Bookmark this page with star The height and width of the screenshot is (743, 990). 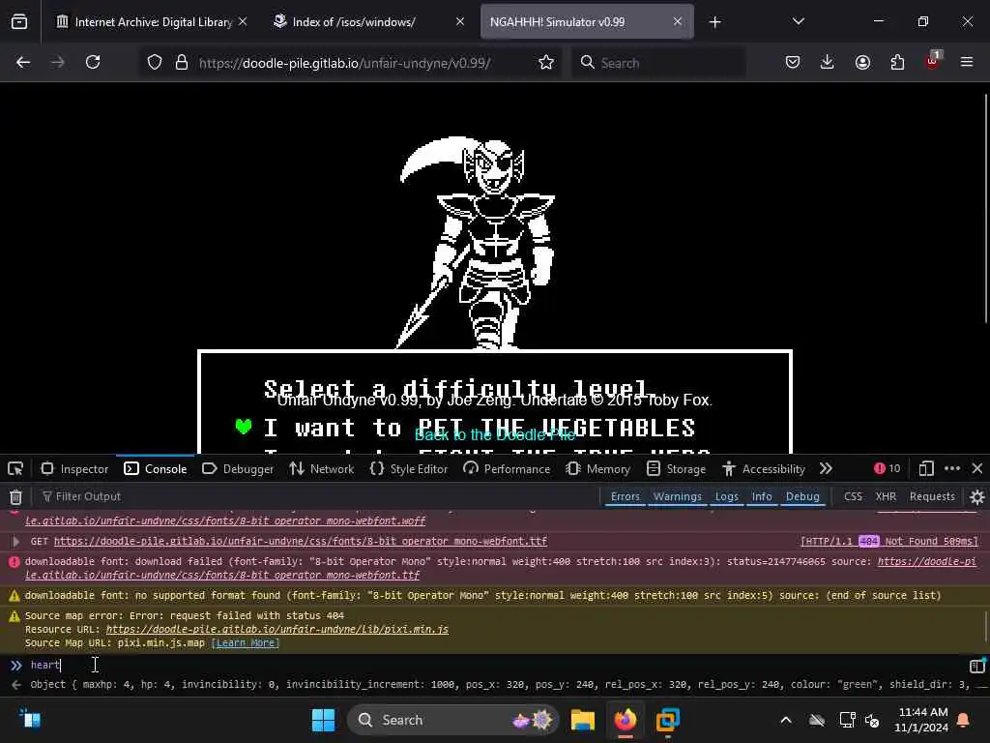click(546, 63)
